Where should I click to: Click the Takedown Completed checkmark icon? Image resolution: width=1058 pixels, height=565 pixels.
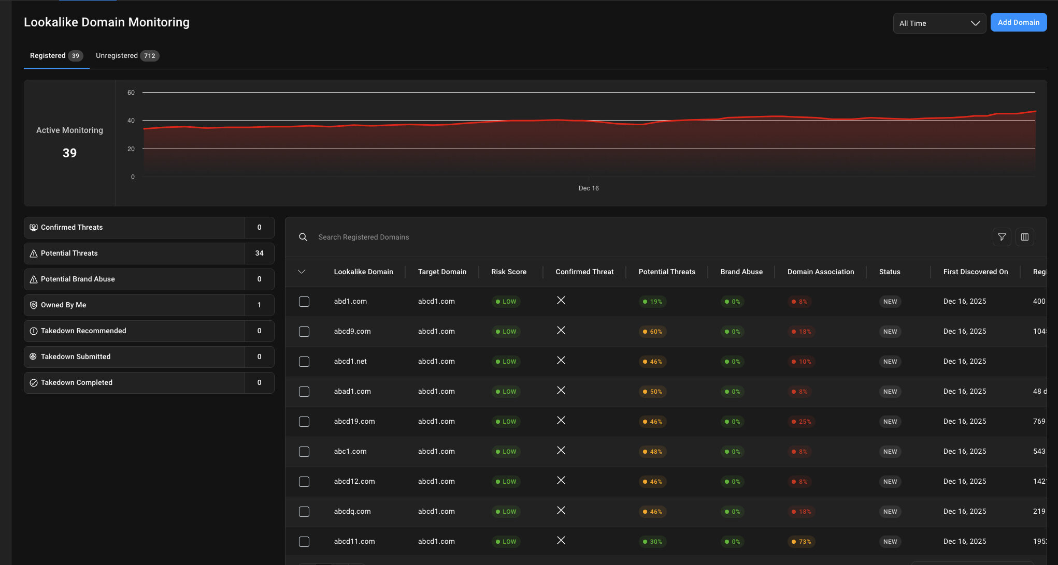pos(34,383)
